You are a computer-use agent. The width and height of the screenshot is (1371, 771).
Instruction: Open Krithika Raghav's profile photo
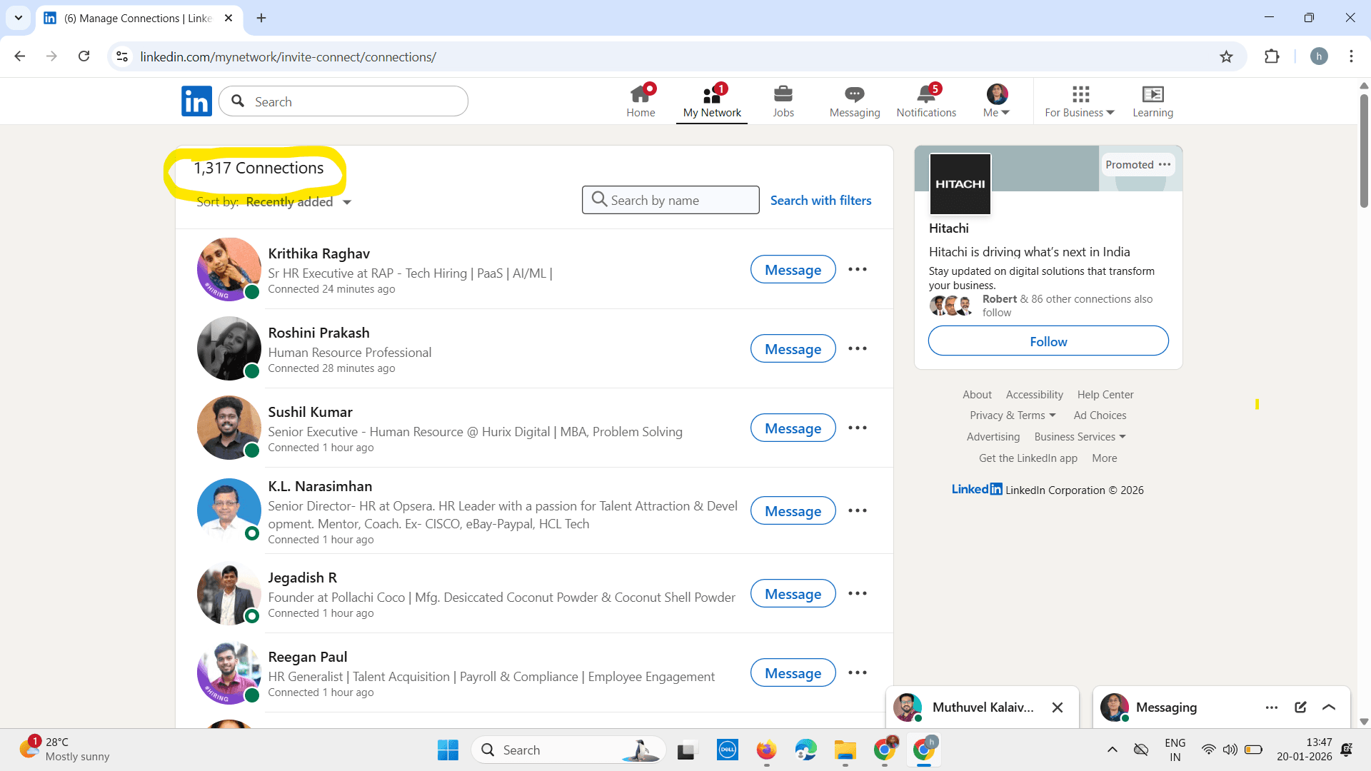[228, 269]
